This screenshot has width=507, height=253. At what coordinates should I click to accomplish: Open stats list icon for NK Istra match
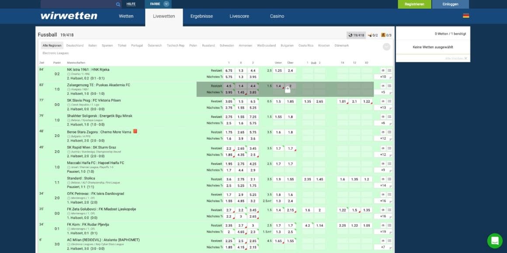389,70
